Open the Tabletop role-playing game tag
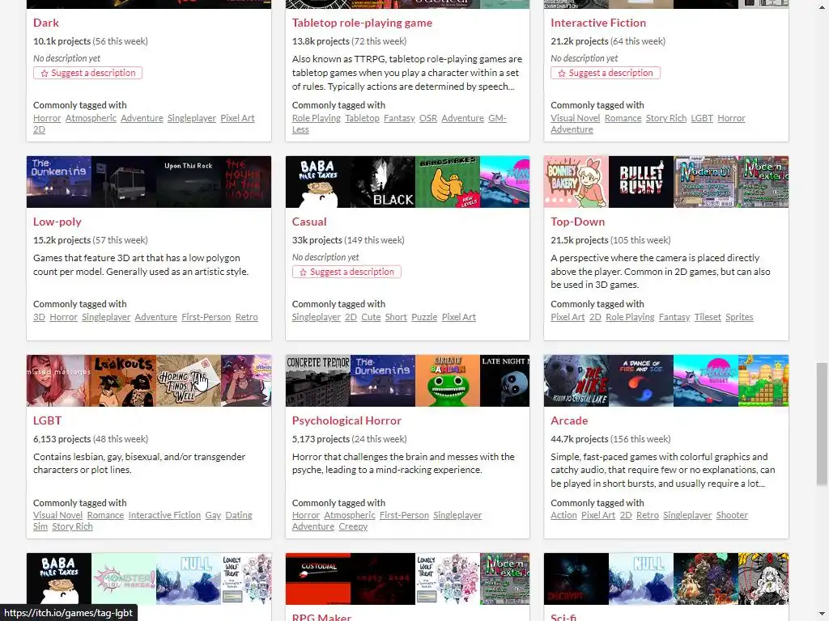 (x=362, y=23)
